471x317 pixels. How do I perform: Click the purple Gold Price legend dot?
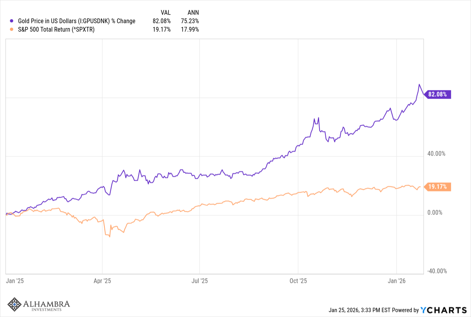[12, 21]
